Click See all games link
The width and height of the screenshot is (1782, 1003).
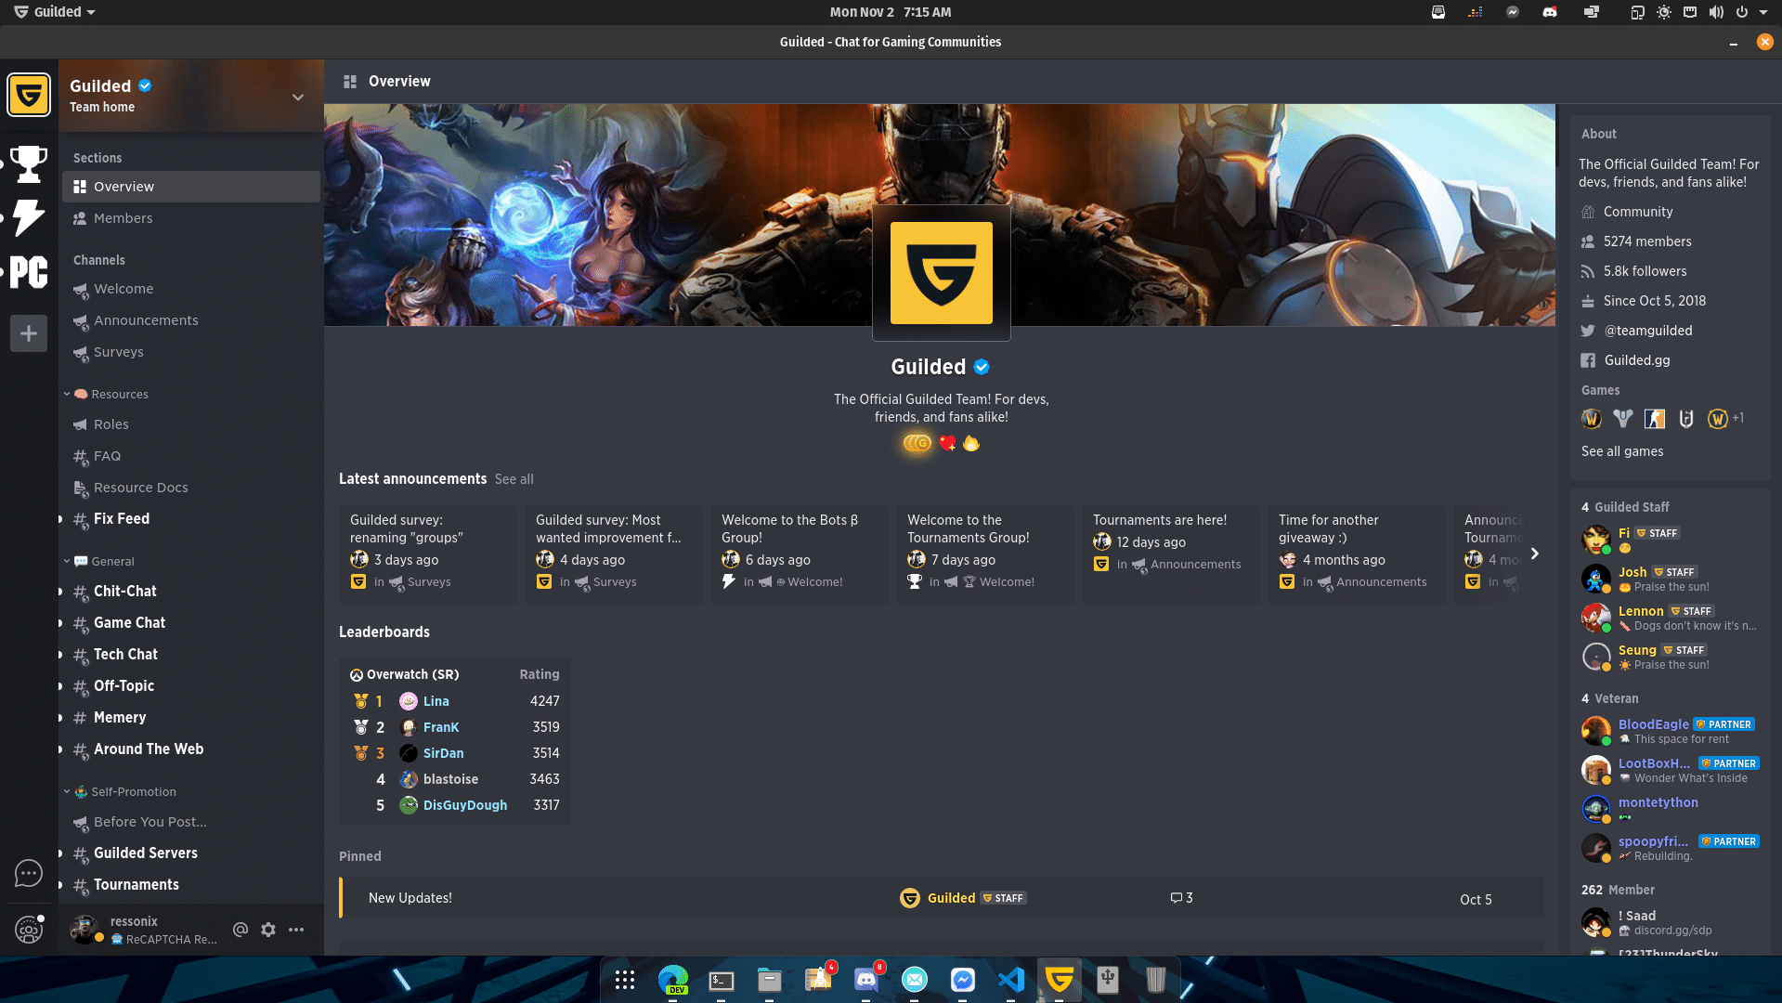[1622, 451]
